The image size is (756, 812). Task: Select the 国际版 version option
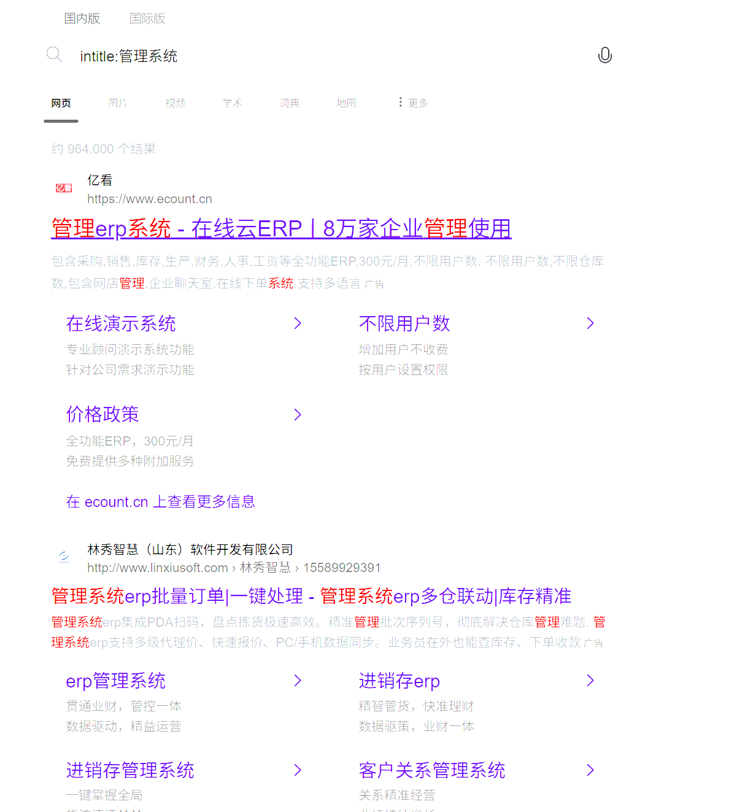tap(147, 18)
